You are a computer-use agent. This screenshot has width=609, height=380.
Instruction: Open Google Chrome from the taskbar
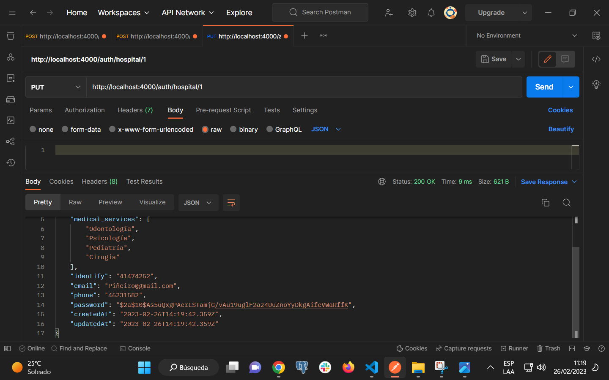pos(278,367)
